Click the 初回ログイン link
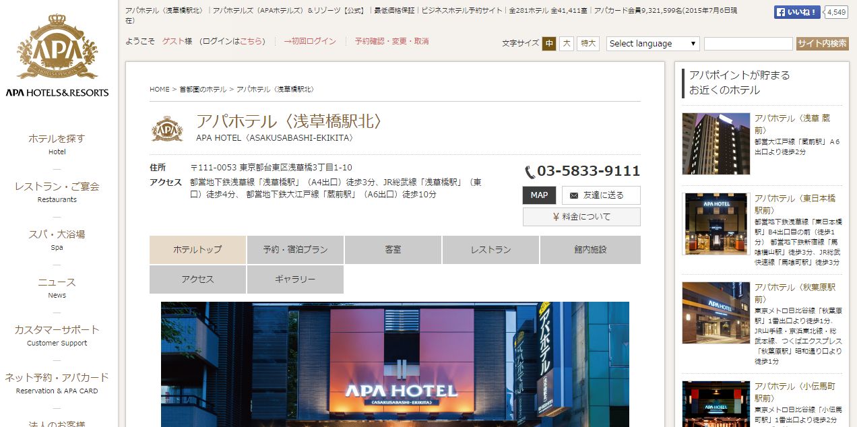The height and width of the screenshot is (427, 857). [310, 41]
